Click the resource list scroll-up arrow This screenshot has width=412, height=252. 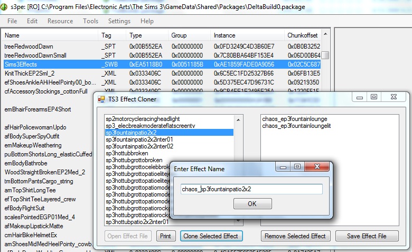[x=325, y=34]
